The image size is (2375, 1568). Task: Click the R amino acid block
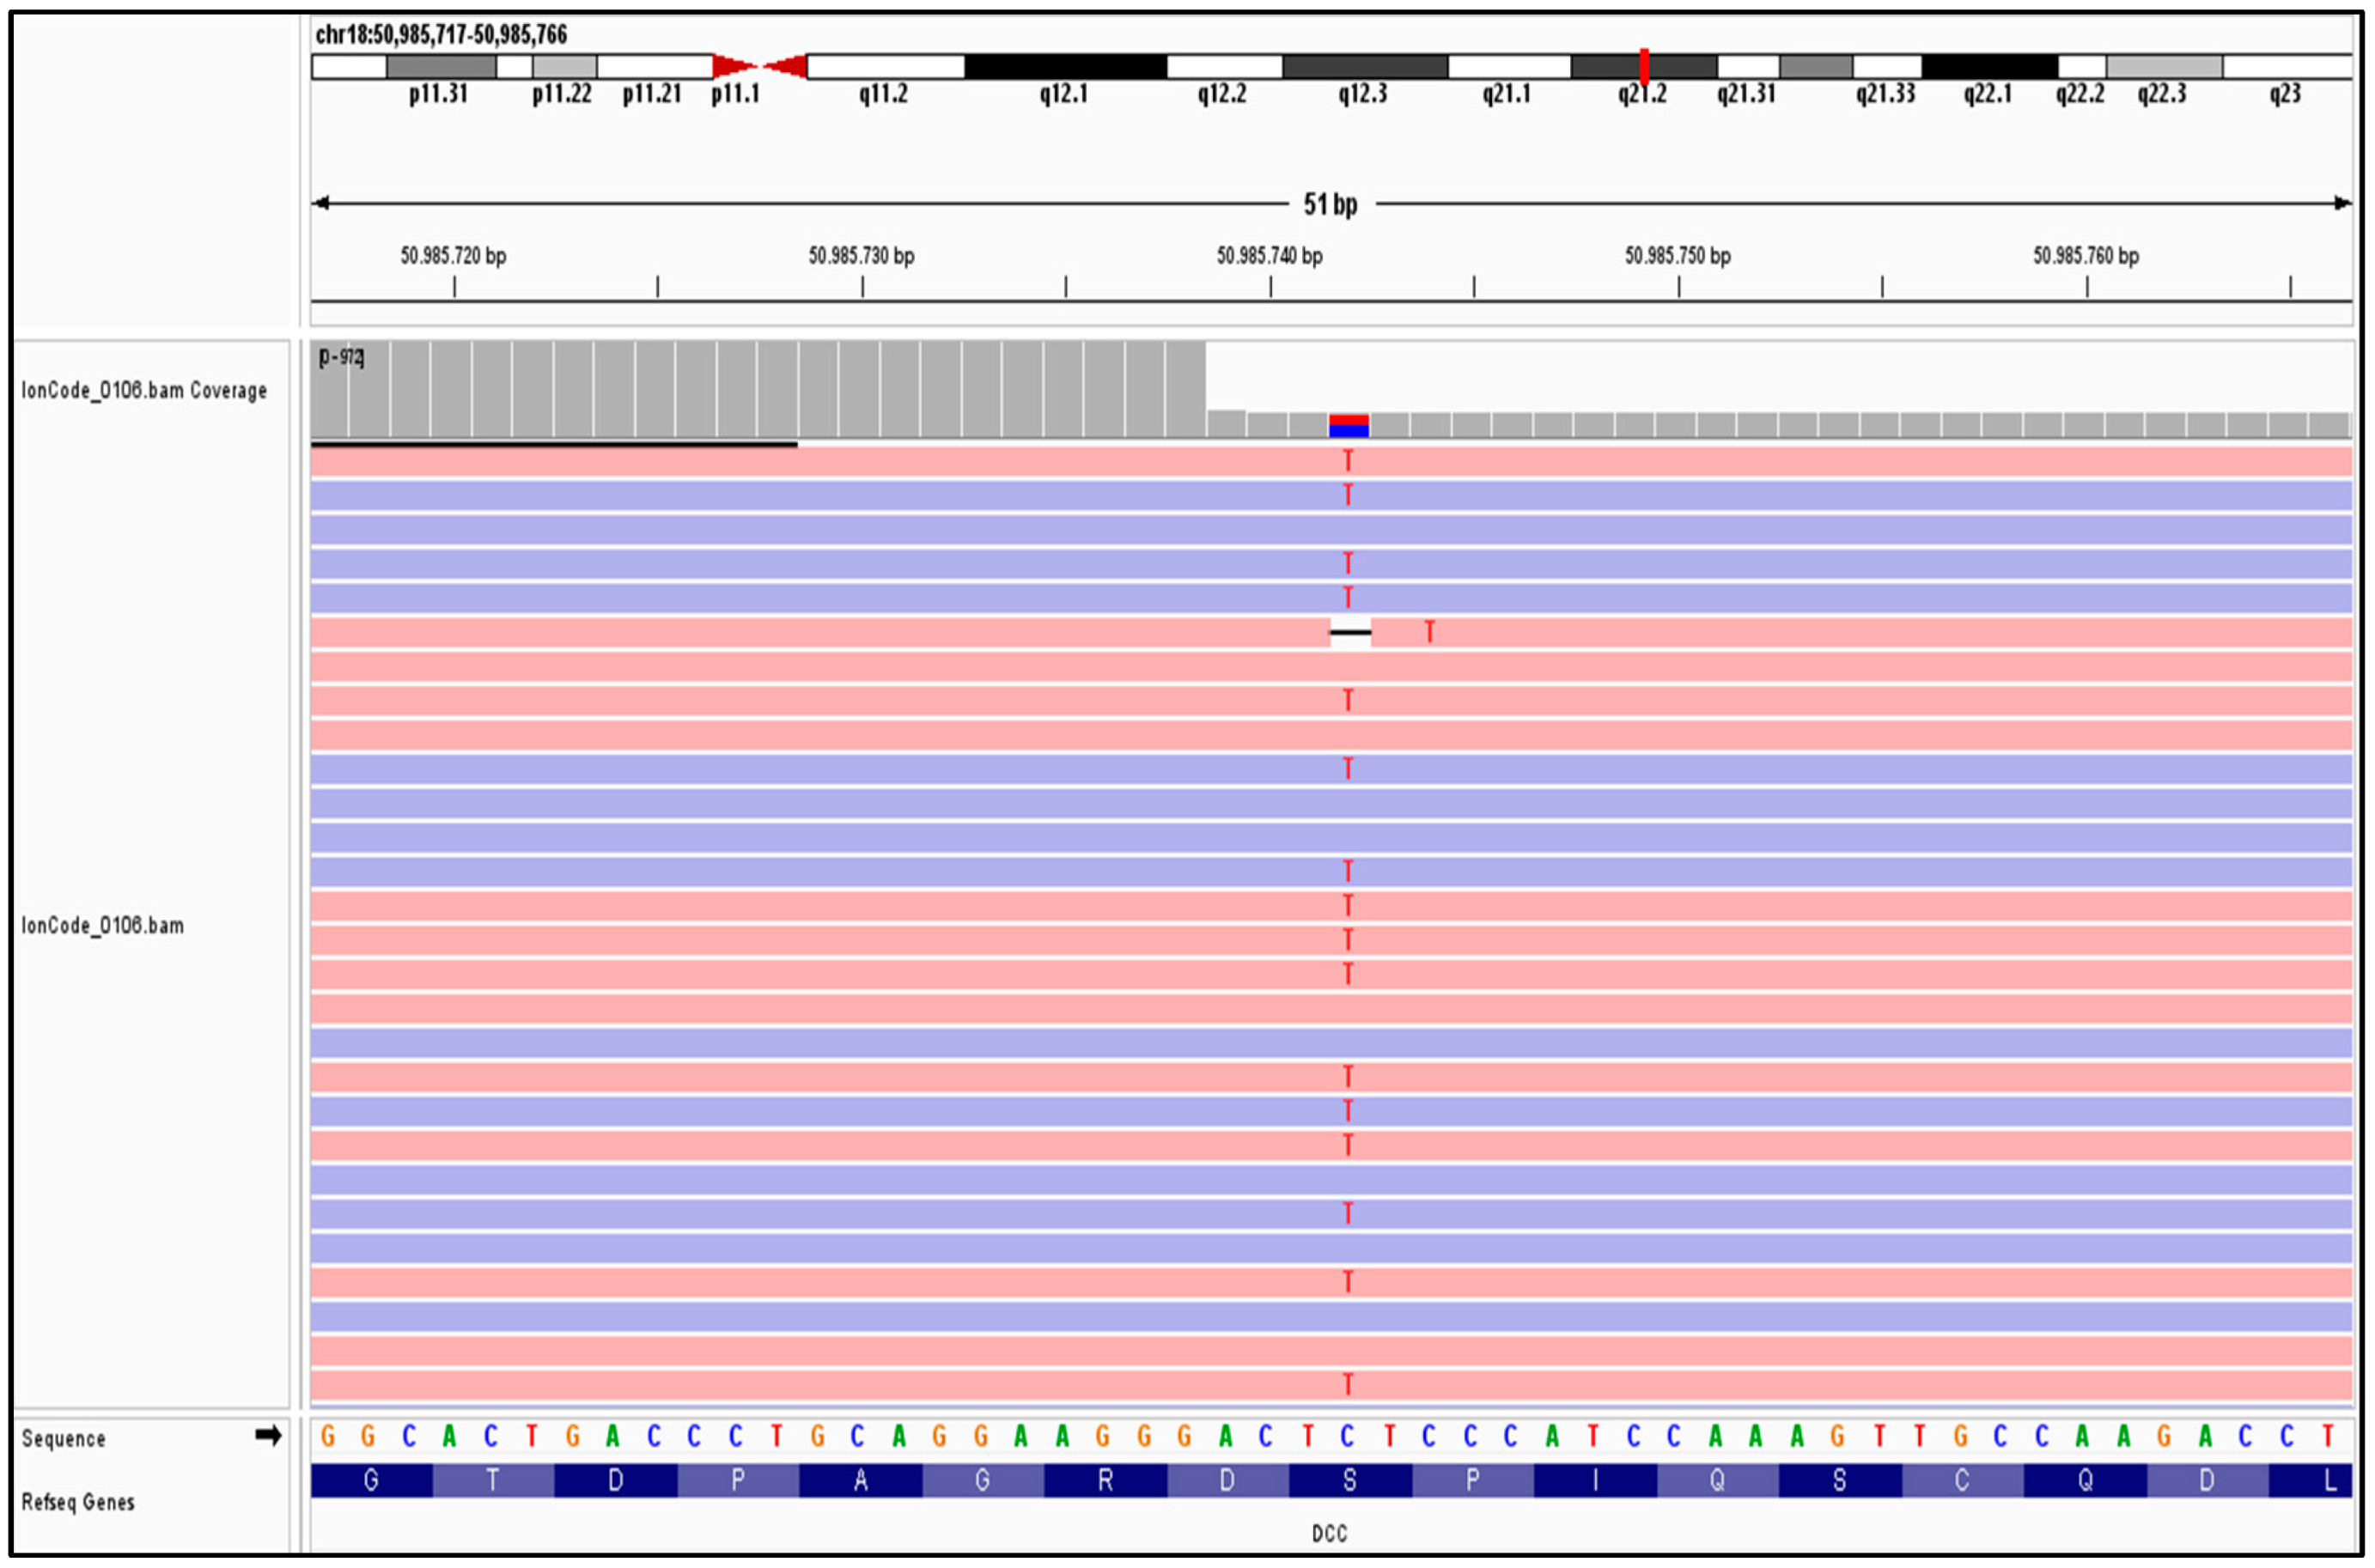click(x=1105, y=1481)
